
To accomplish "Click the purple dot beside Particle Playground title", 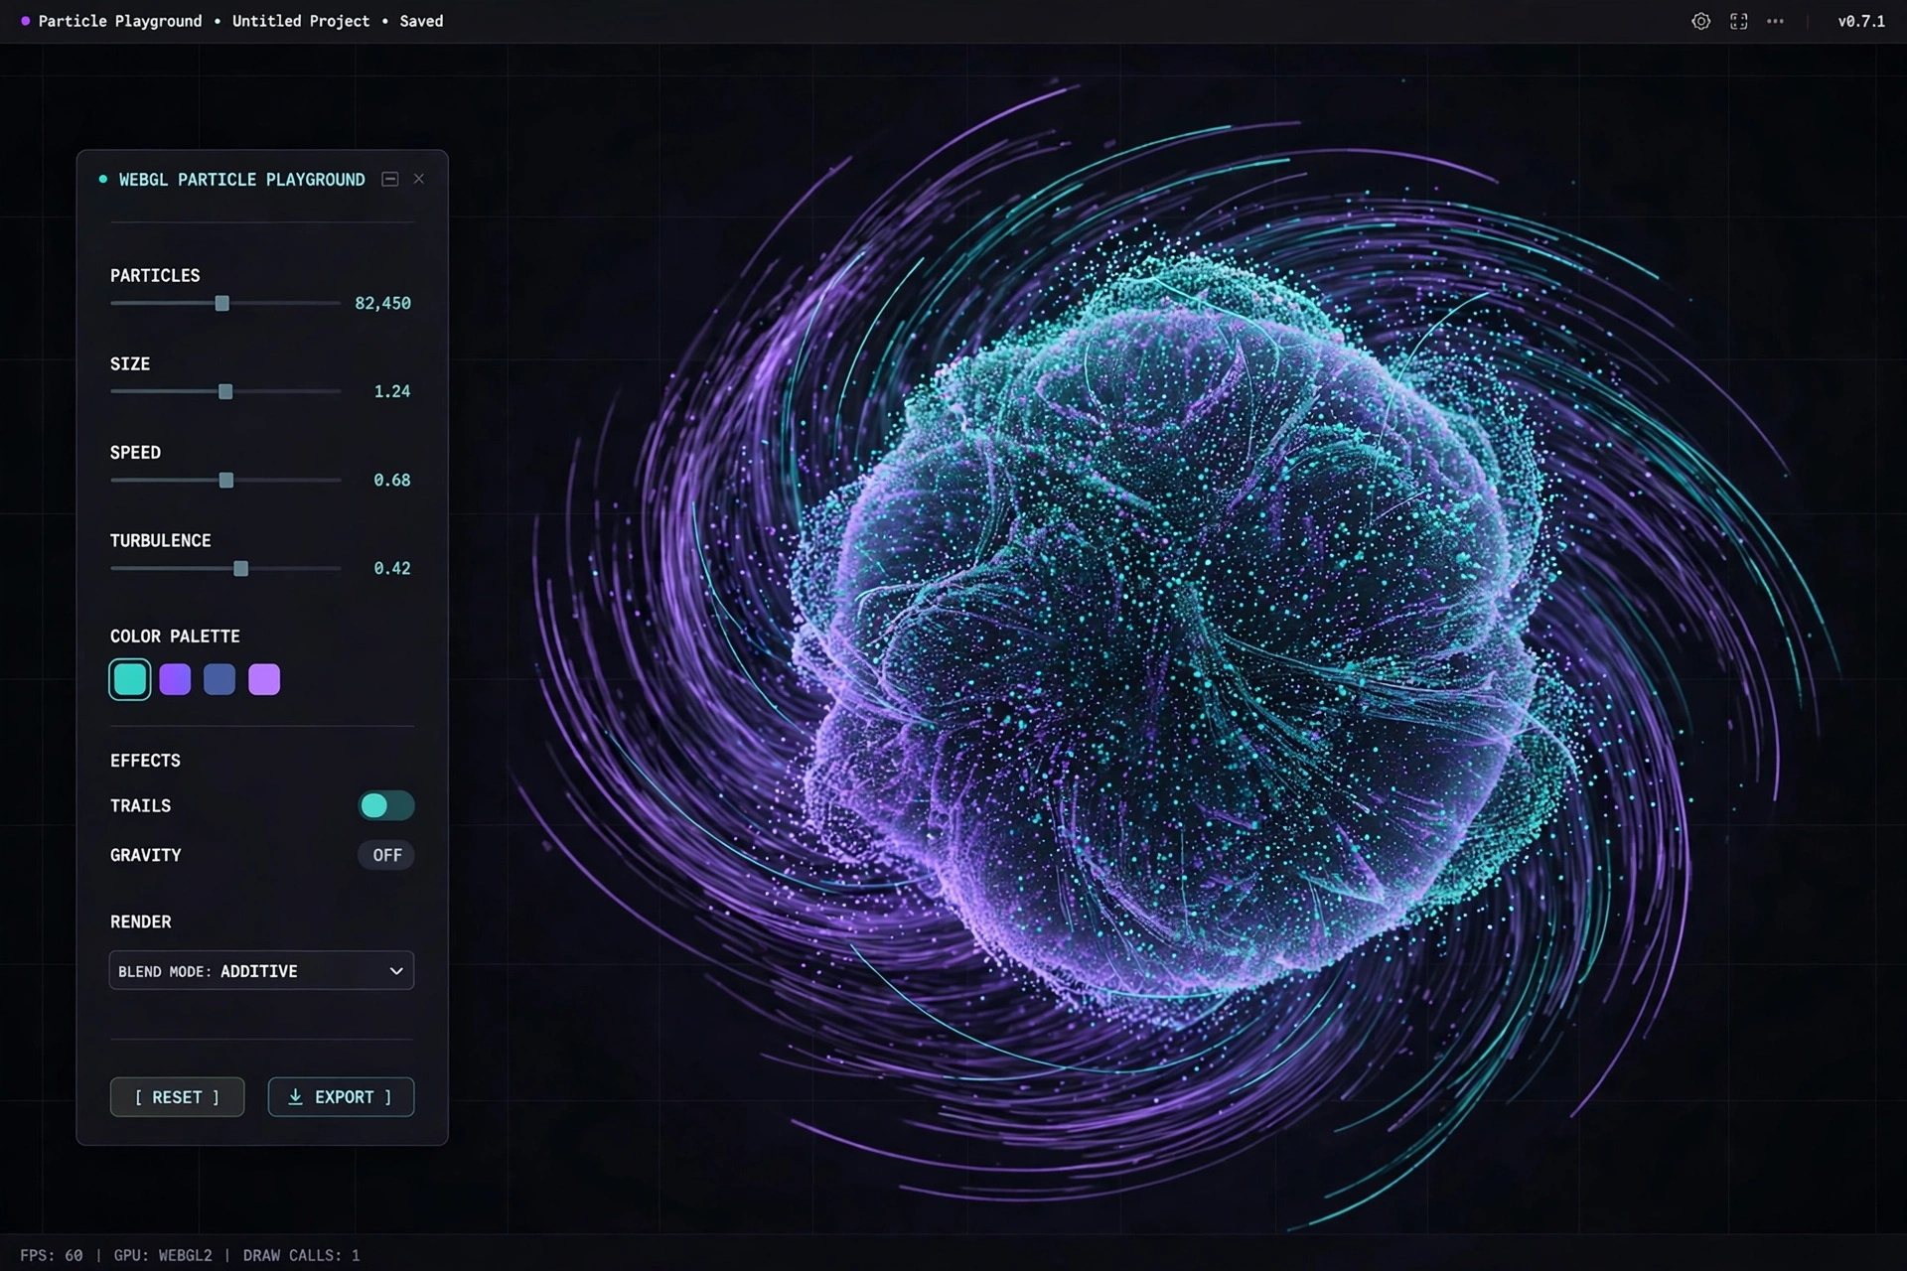I will click(26, 21).
